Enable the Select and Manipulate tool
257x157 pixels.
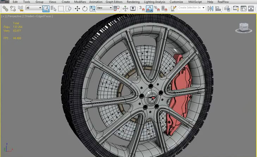point(125,8)
